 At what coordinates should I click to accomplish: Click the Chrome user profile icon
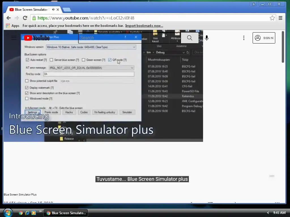pyautogui.click(x=253, y=4)
